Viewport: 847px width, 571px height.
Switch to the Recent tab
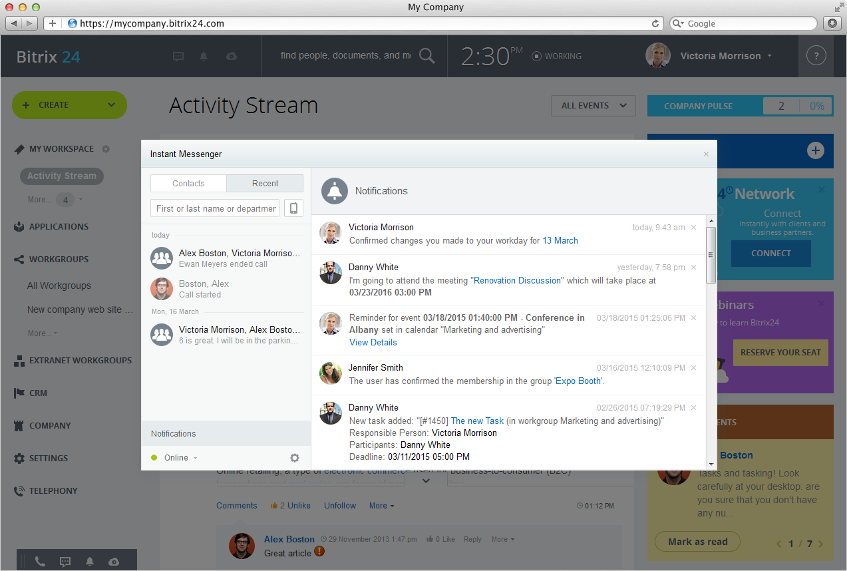click(x=265, y=184)
